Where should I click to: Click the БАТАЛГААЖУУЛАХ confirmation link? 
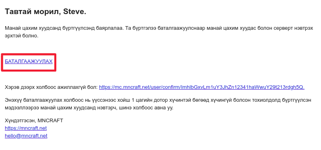click(x=29, y=62)
